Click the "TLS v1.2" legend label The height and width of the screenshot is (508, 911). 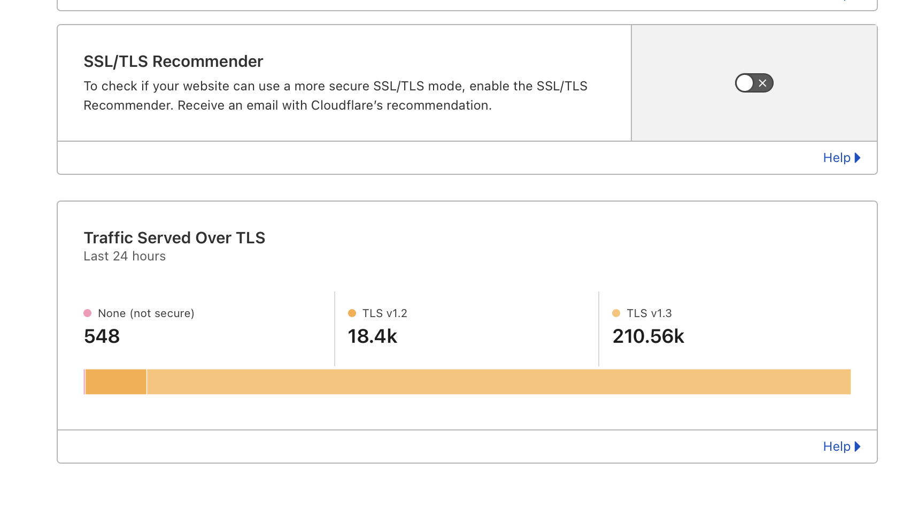pos(384,313)
